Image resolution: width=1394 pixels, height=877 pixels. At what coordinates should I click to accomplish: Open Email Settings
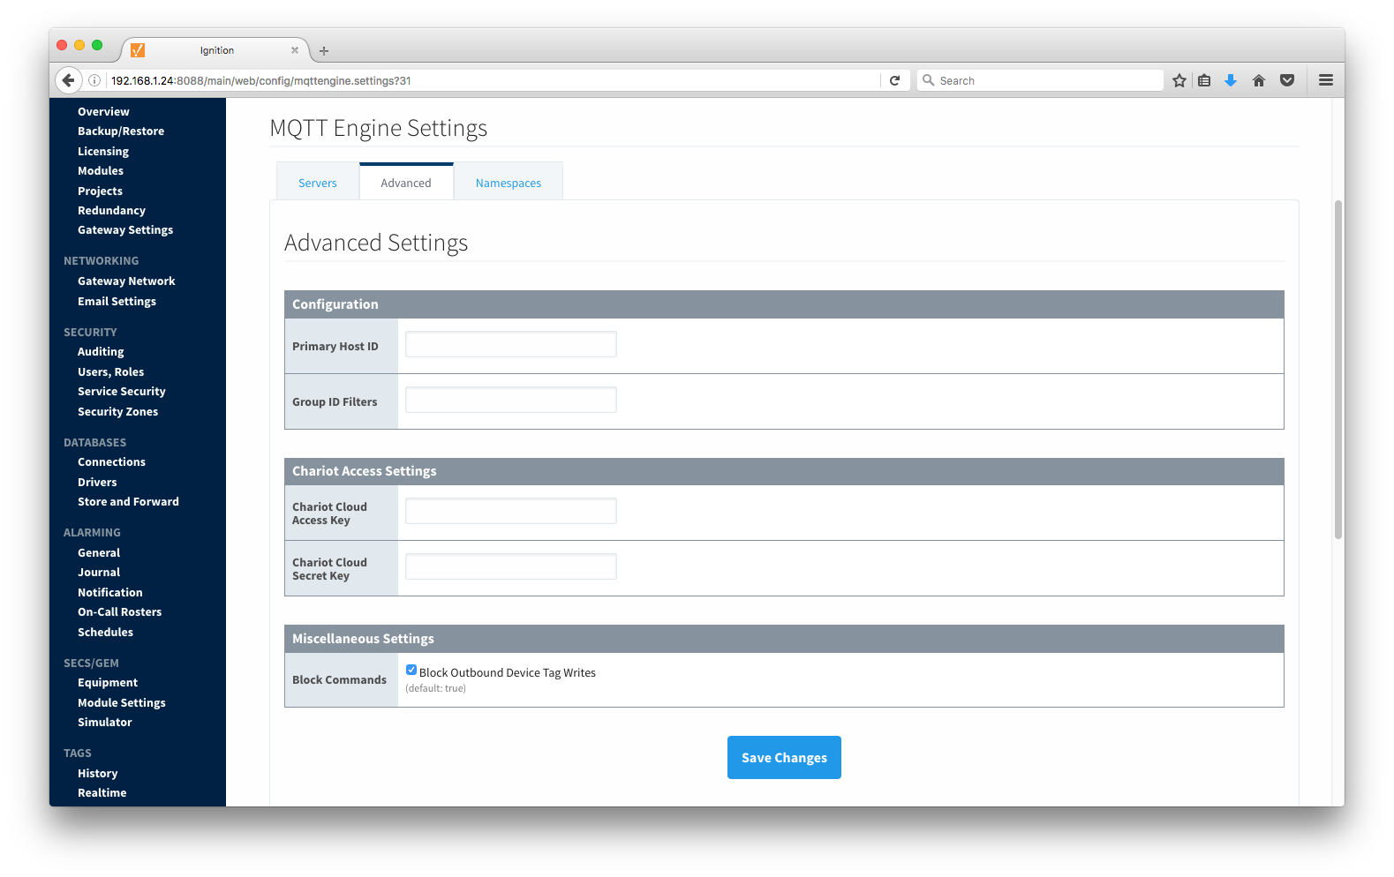[x=117, y=302]
